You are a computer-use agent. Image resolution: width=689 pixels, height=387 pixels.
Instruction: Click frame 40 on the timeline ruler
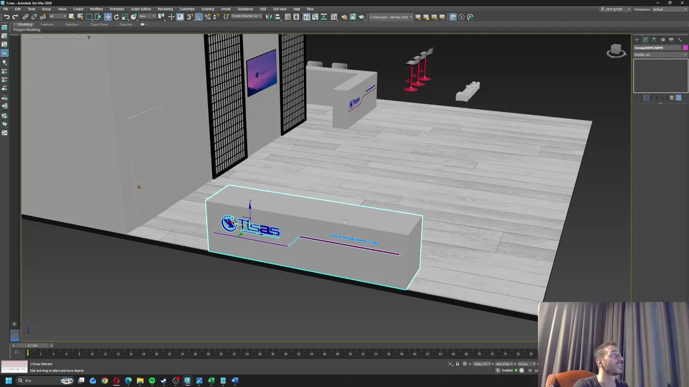[x=285, y=353]
